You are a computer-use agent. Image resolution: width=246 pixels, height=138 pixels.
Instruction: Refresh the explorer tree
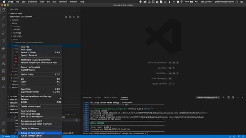pyautogui.click(x=74, y=17)
